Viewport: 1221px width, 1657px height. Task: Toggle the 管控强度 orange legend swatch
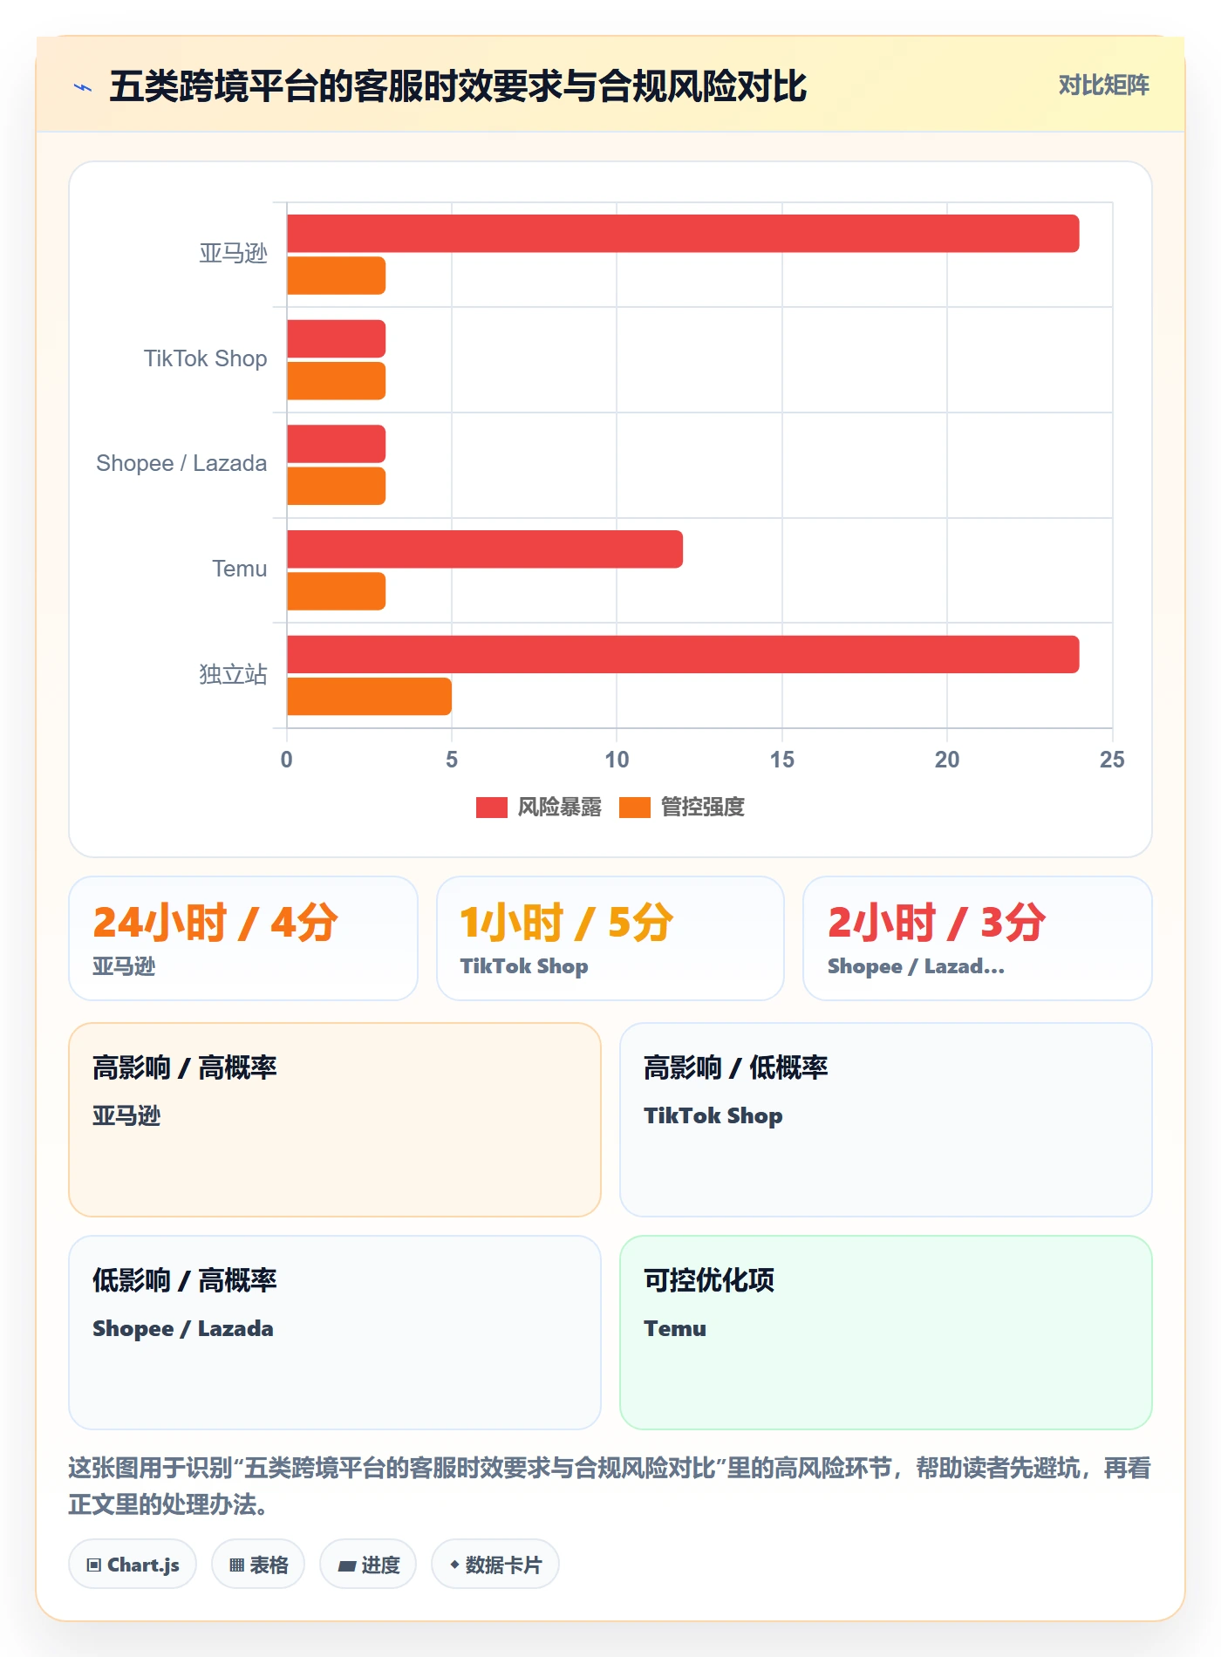[x=635, y=808]
